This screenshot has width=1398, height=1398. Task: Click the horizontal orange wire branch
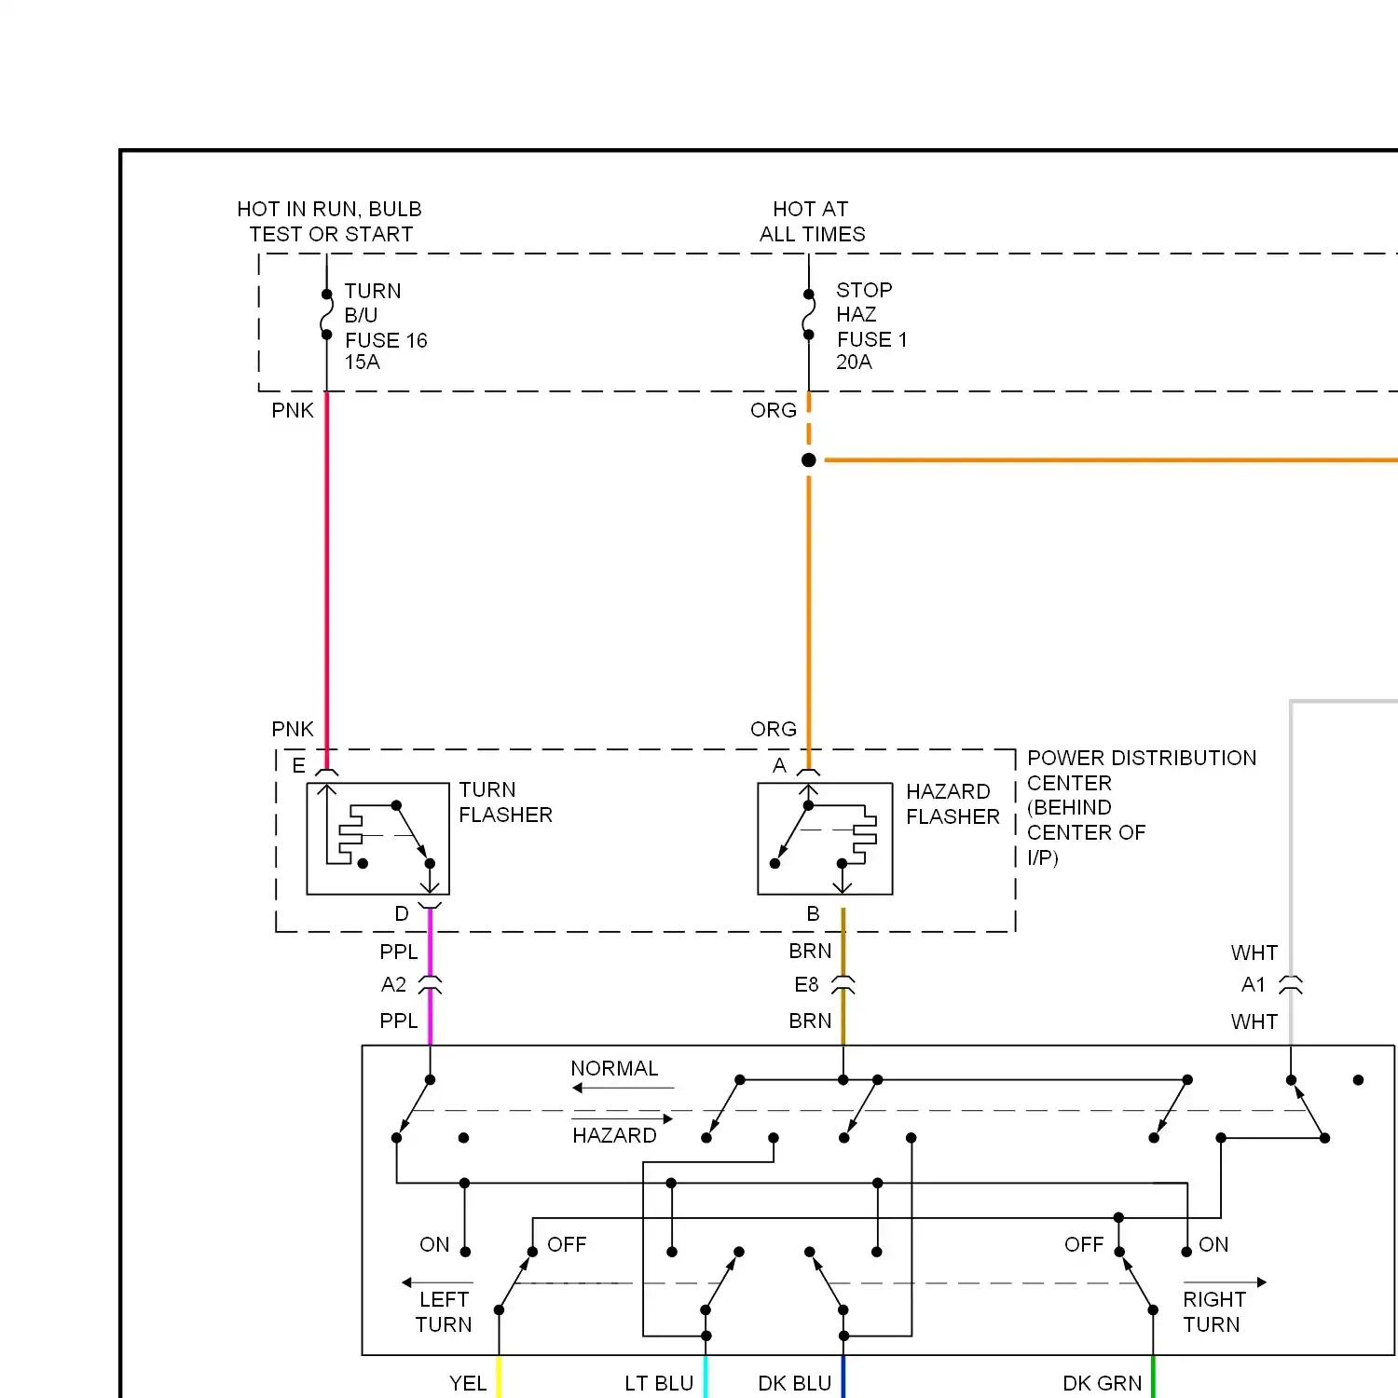(1111, 459)
